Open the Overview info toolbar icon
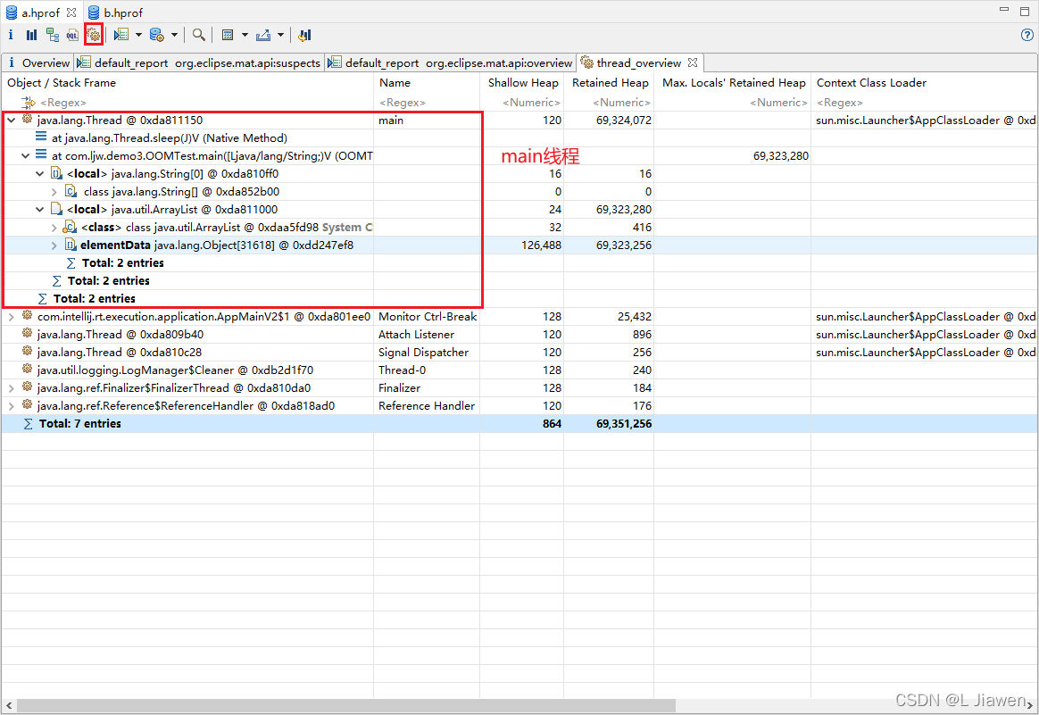Image resolution: width=1039 pixels, height=715 pixels. 11,35
